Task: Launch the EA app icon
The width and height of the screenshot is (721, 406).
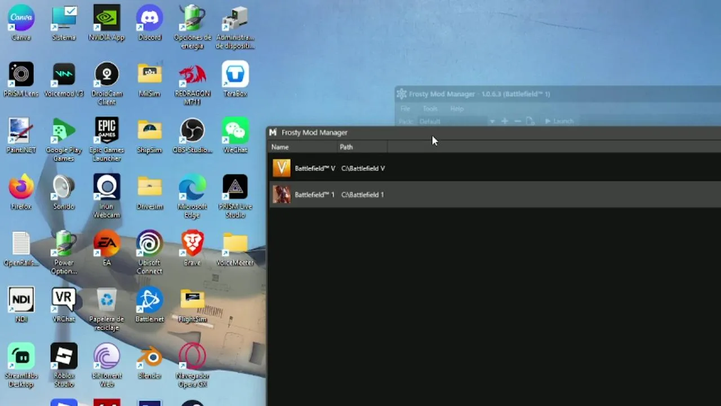Action: coord(106,248)
